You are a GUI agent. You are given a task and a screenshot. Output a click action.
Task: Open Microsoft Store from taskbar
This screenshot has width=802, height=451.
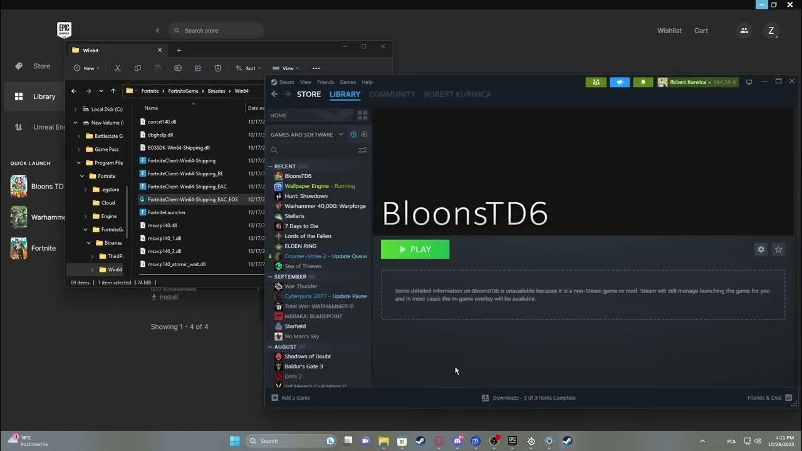pos(402,441)
